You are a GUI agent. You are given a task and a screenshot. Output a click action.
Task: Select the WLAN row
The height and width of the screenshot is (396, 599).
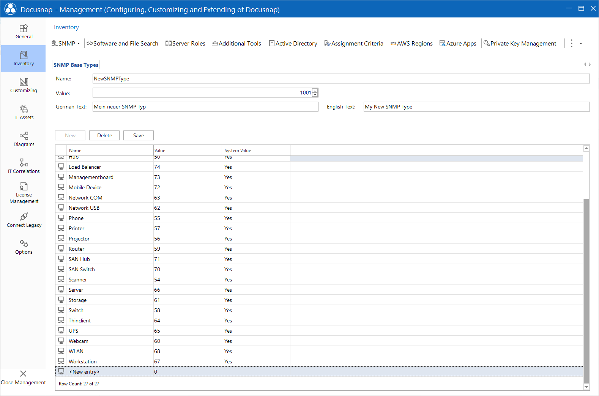319,351
